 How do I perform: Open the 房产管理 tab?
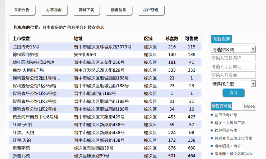pyautogui.click(x=151, y=10)
